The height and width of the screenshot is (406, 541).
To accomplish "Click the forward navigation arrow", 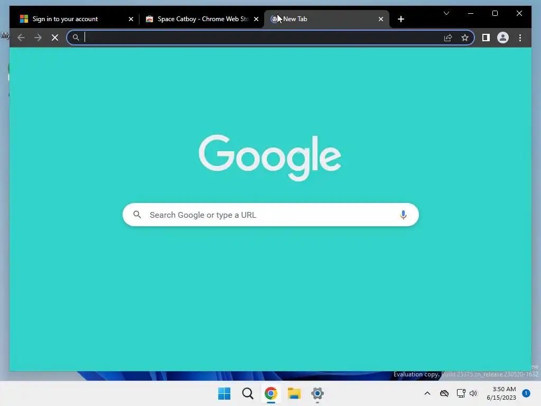I will point(38,38).
